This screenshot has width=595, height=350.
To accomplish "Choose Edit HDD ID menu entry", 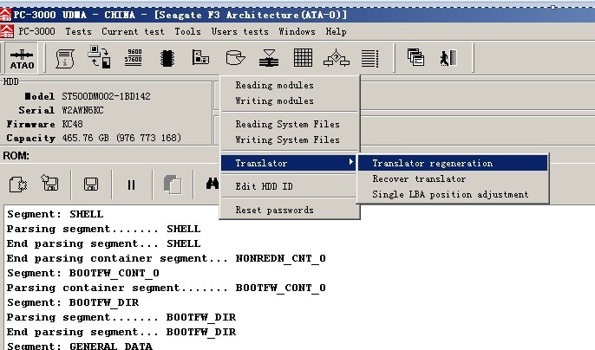I will [290, 186].
